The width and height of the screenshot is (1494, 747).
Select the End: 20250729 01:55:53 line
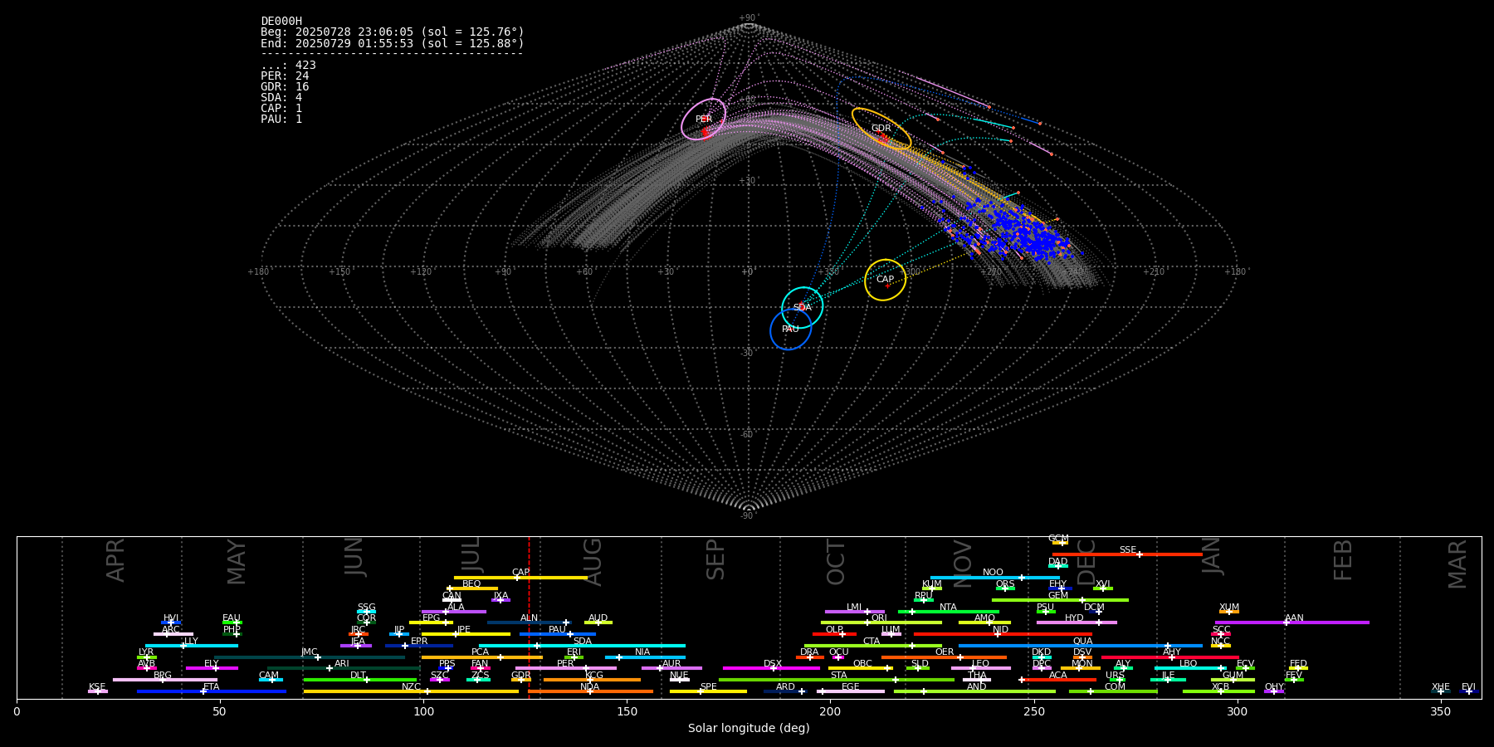393,43
